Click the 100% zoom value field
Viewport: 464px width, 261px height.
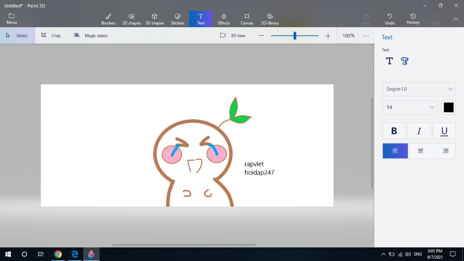pyautogui.click(x=348, y=35)
